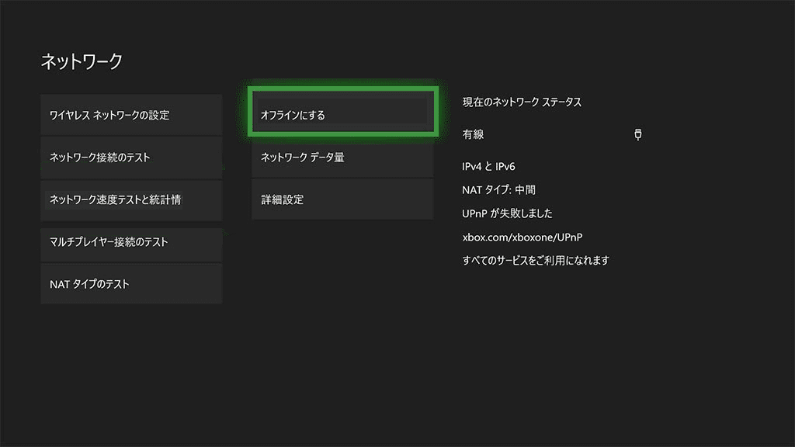Image resolution: width=795 pixels, height=447 pixels.
Task: Click the 有線 status label
Action: (x=473, y=134)
